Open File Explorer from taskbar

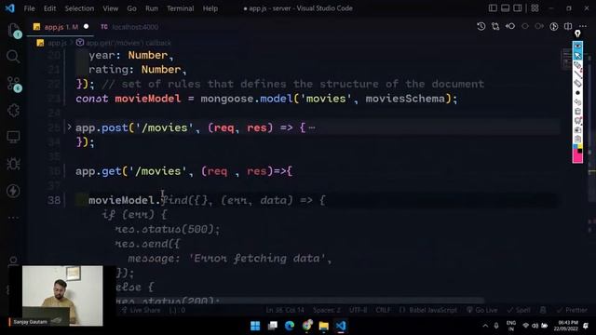pos(323,326)
